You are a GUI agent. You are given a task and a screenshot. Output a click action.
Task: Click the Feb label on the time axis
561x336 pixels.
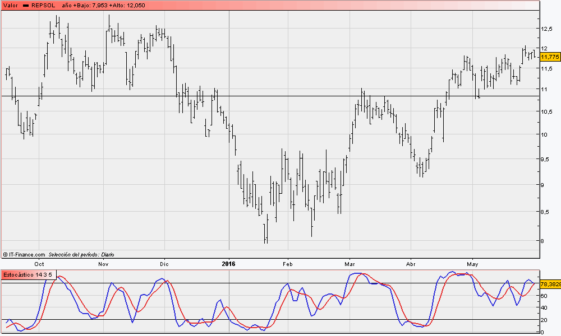pyautogui.click(x=288, y=263)
